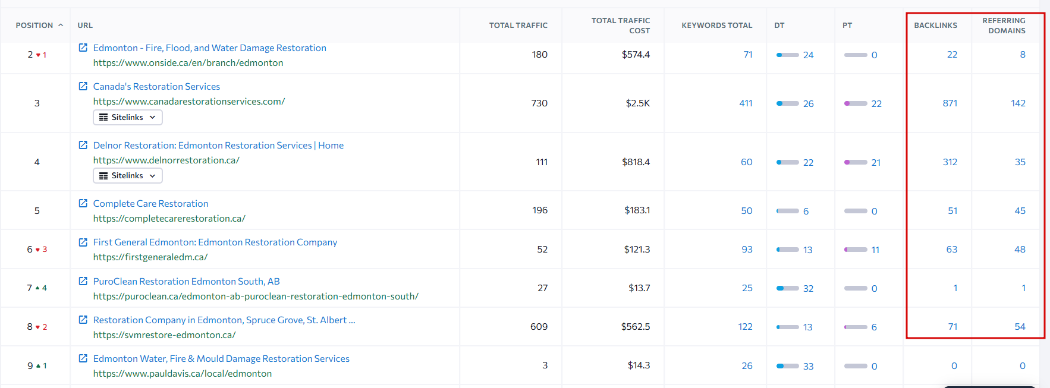This screenshot has width=1050, height=388.
Task: Click PT value 11 for First General row
Action: (x=875, y=250)
